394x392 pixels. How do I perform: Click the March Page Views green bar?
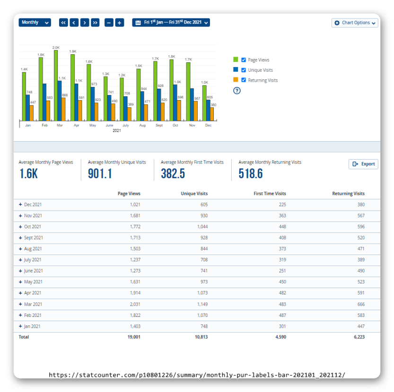coord(56,85)
